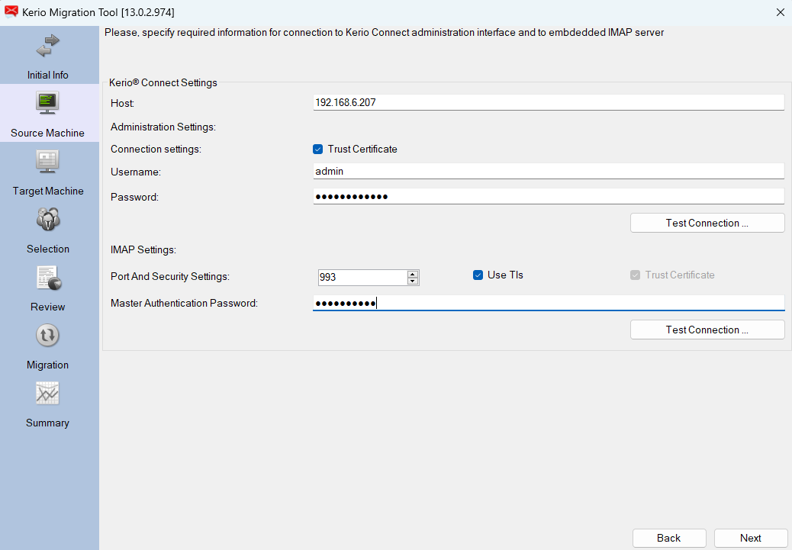Go to the Selection users icon
This screenshot has width=792, height=550.
click(48, 219)
